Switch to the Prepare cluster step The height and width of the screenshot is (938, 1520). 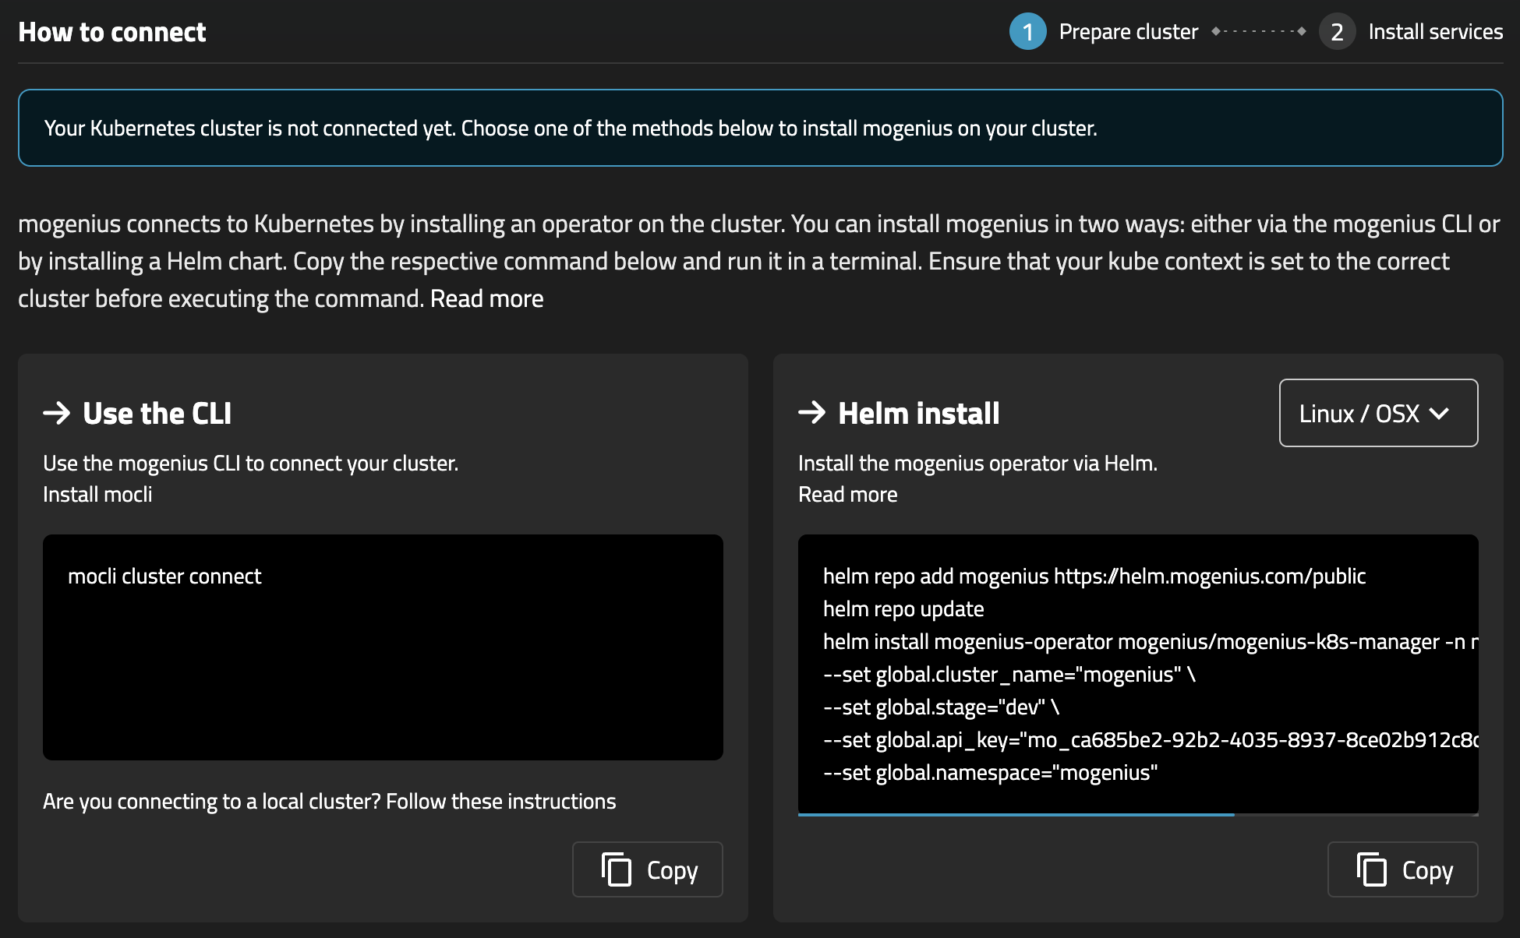click(1127, 31)
